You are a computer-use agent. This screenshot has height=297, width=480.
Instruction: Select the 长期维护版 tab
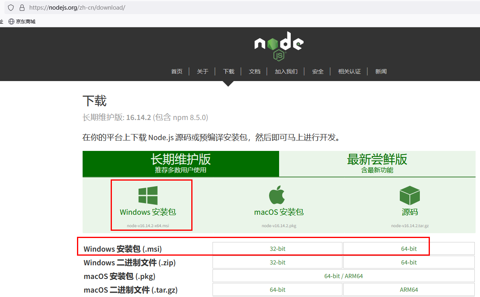click(180, 164)
